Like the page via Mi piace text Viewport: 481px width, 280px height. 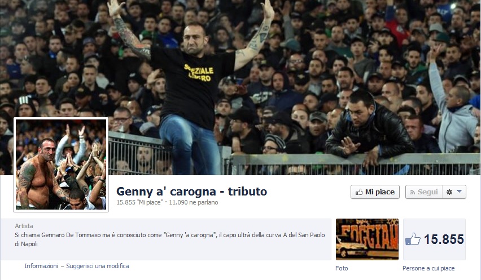coord(380,192)
